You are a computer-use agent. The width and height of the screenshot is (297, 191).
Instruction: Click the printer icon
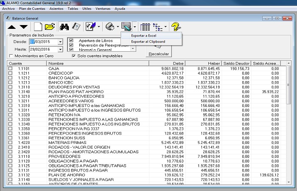tap(110, 26)
